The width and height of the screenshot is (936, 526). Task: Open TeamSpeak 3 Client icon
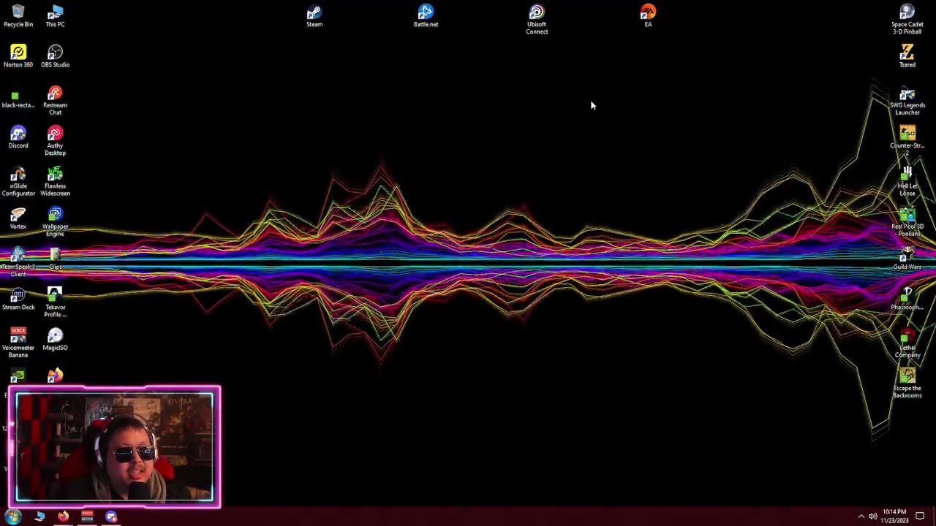click(18, 261)
